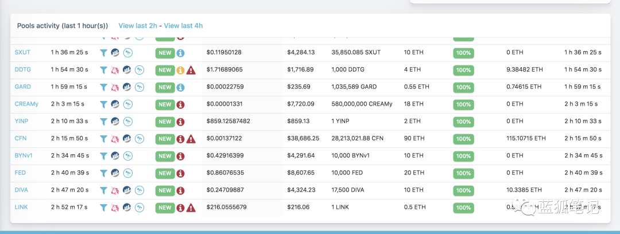Click the 100% badge in GARD row
The image size is (620, 234).
click(x=463, y=87)
